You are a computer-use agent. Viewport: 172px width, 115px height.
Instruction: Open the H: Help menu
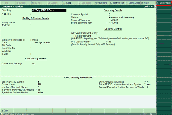(148, 3)
